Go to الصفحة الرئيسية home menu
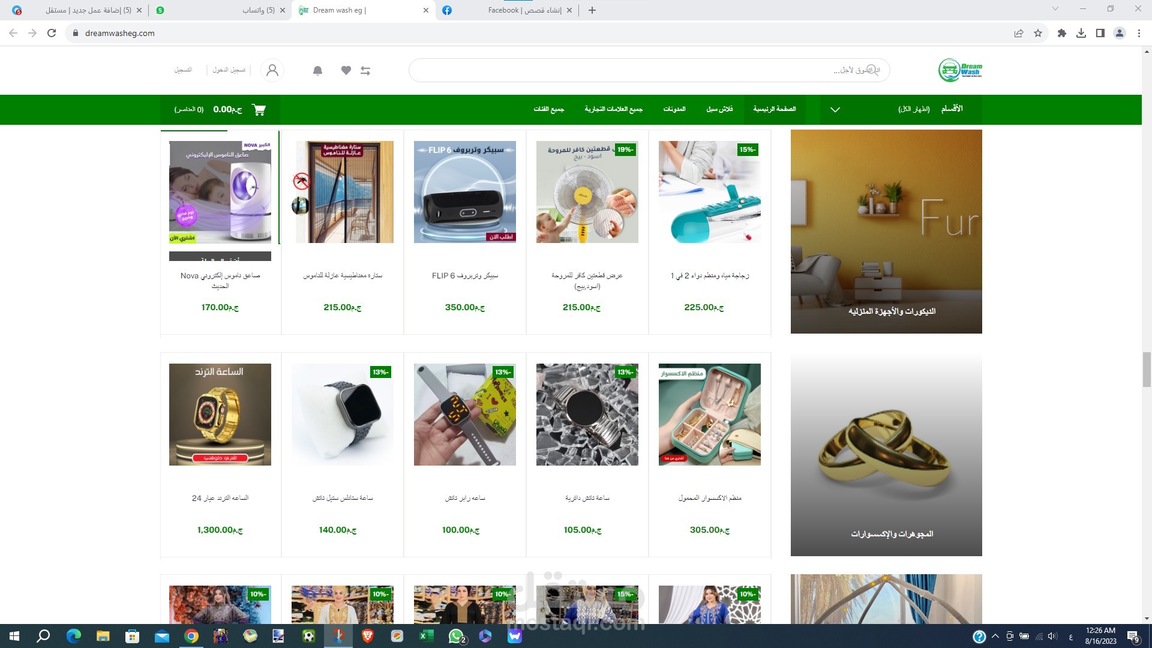This screenshot has height=648, width=1152. pyautogui.click(x=775, y=109)
